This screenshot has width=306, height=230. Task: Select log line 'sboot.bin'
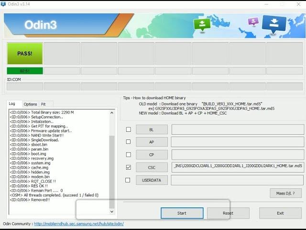(29, 145)
